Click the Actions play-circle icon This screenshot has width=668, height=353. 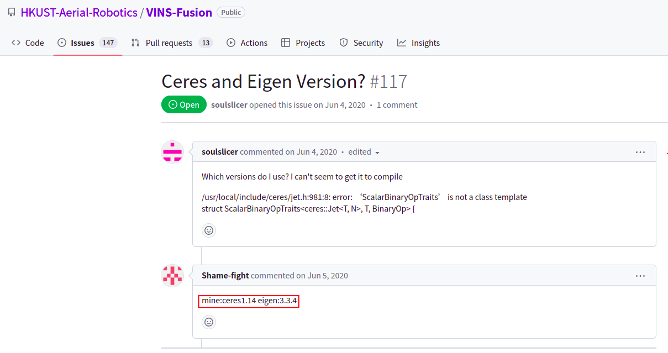[x=232, y=43]
